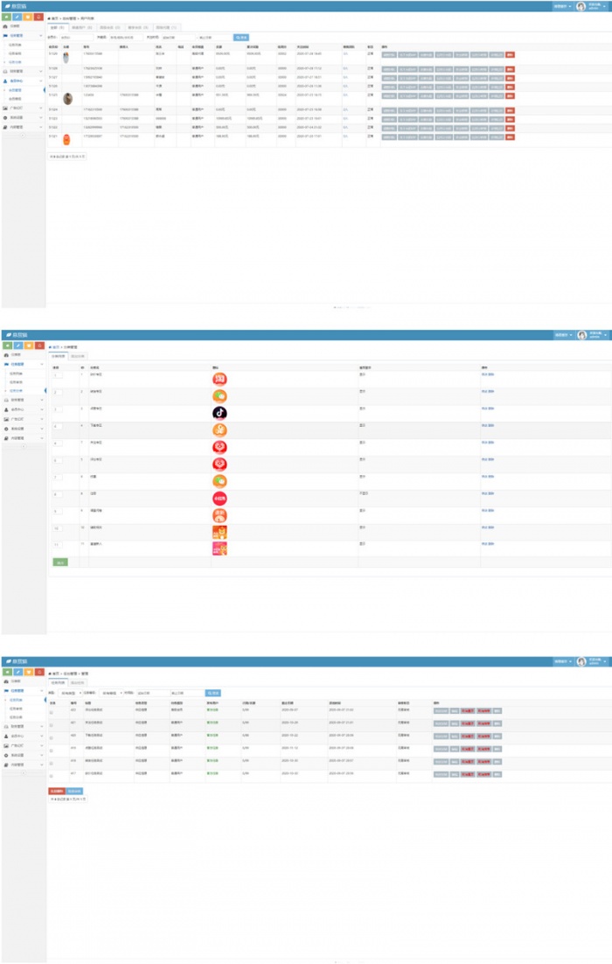This screenshot has height=964, width=612.
Task: Click the orange shortcut button in the top screen's sidebar
Action: coord(28,17)
